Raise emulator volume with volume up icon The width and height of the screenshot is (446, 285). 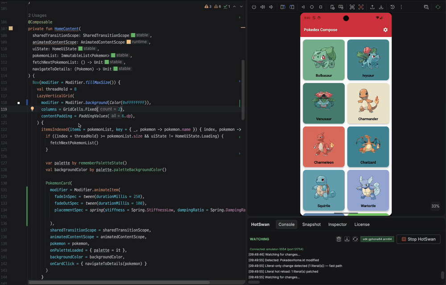pos(263,7)
